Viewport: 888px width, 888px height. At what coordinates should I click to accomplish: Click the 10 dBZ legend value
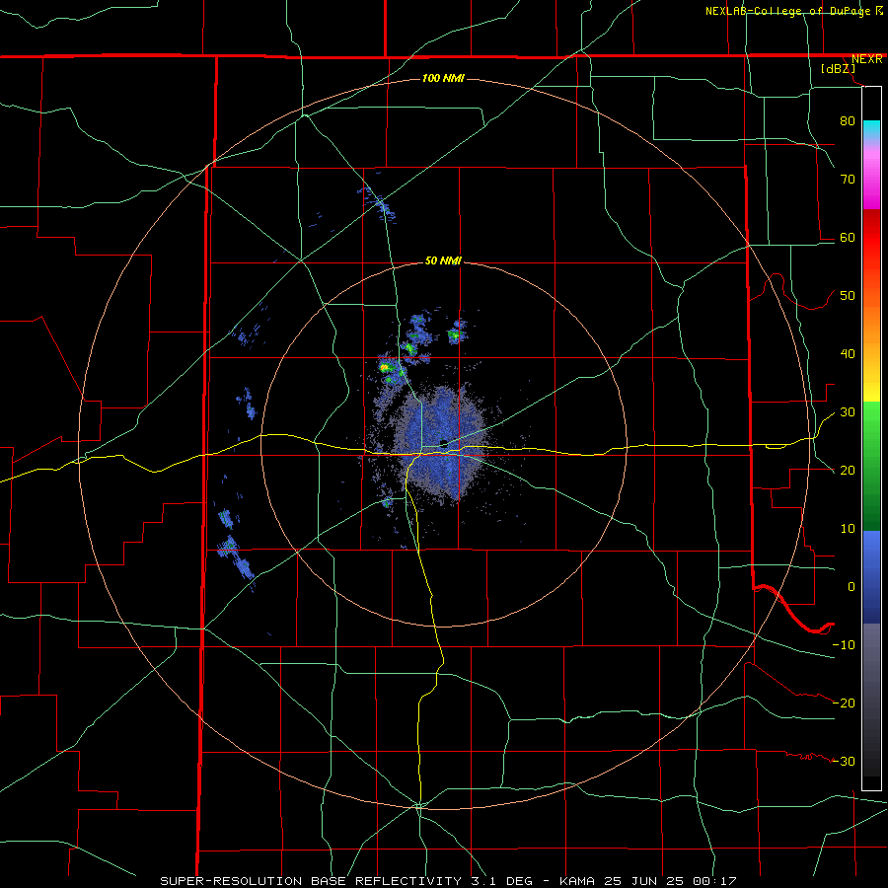(848, 529)
